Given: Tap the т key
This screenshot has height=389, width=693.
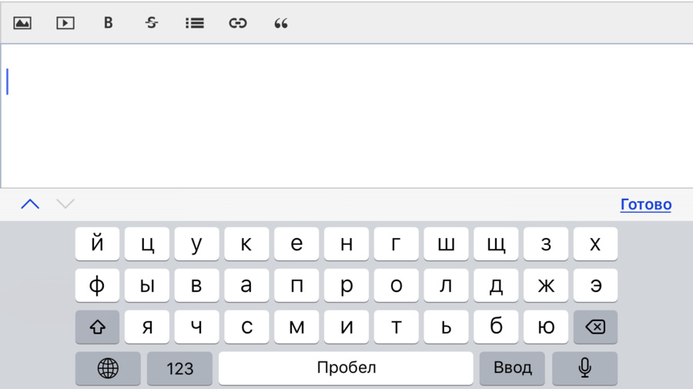Looking at the screenshot, I should tap(397, 327).
